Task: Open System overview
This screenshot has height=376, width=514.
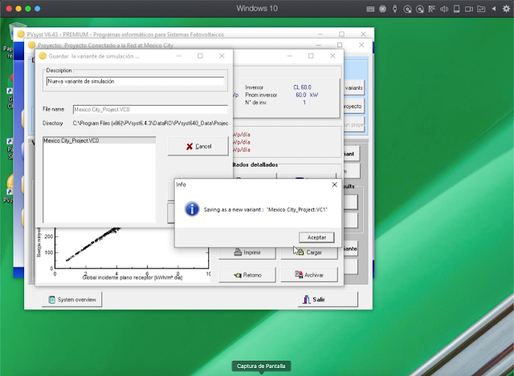Action: click(71, 299)
